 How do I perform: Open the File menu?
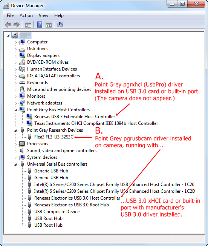10,15
